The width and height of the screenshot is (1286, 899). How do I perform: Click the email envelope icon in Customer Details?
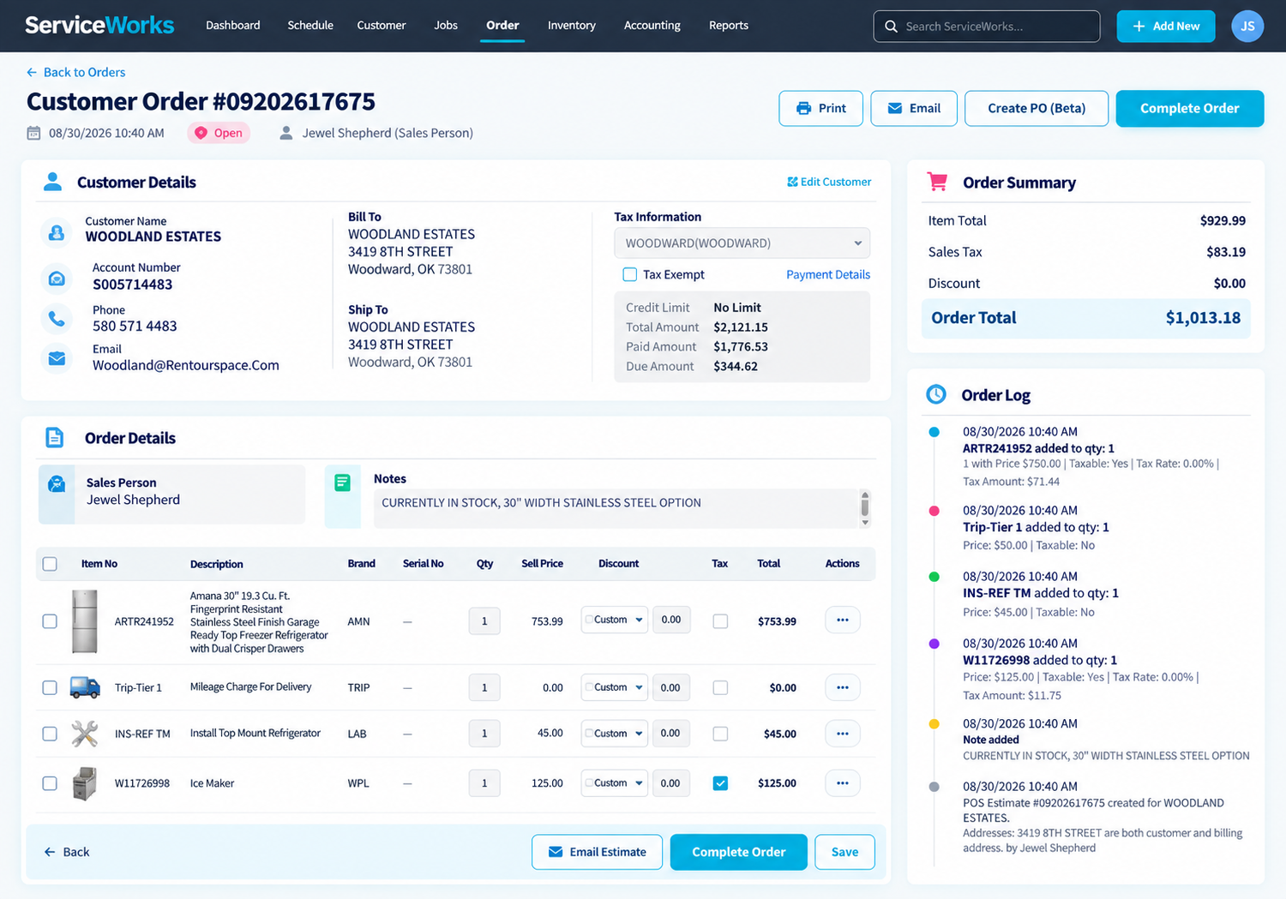[57, 358]
